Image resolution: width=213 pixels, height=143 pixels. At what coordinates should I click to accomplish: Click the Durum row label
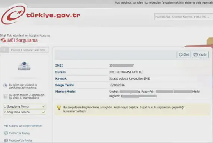(x=61, y=72)
